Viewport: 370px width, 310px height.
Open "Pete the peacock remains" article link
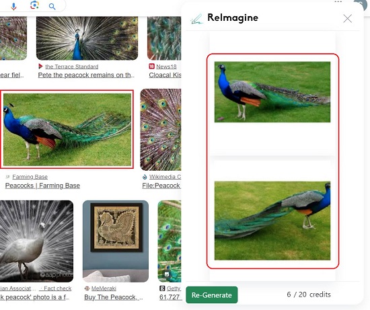[86, 75]
